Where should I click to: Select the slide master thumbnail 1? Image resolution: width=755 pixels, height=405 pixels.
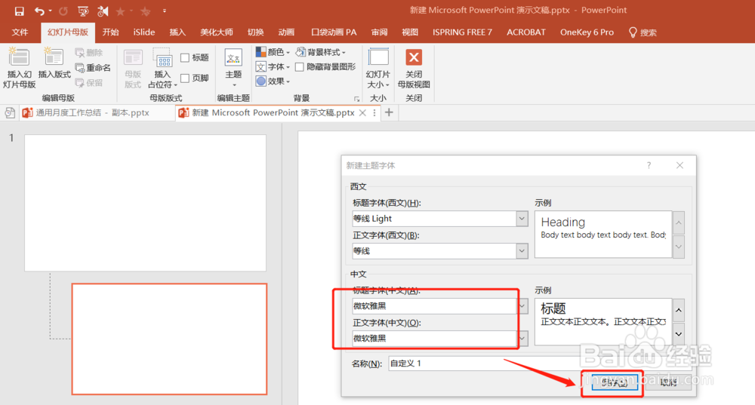(x=146, y=203)
